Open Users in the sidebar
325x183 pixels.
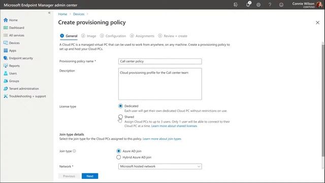(10, 73)
